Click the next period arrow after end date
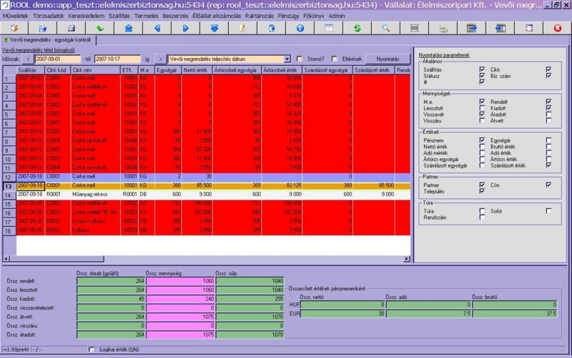 (x=161, y=59)
